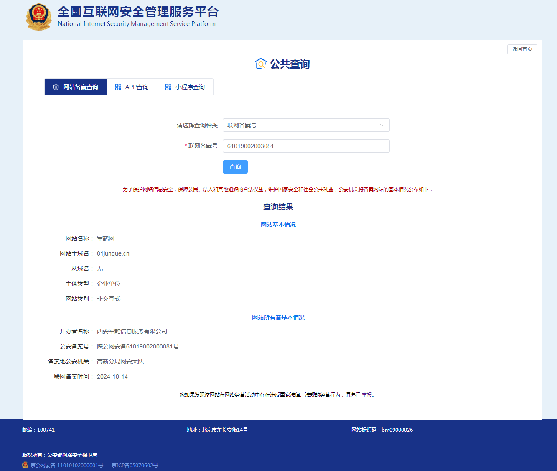Click the grid icon next to 小程序查询
Viewport: 557px width, 471px height.
tap(168, 87)
